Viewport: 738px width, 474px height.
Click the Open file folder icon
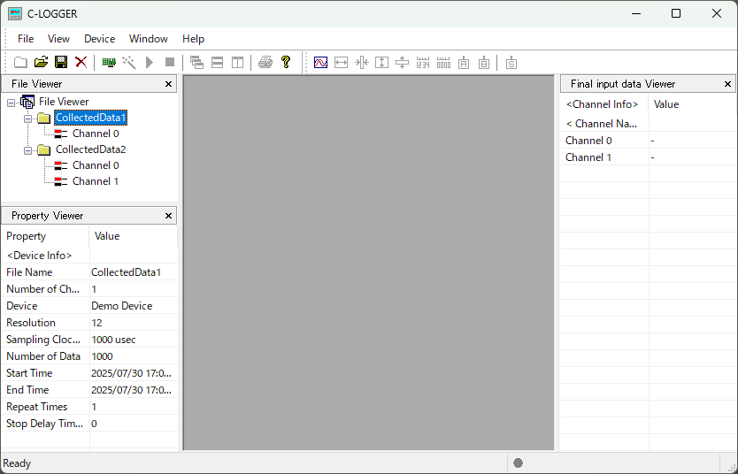[41, 62]
